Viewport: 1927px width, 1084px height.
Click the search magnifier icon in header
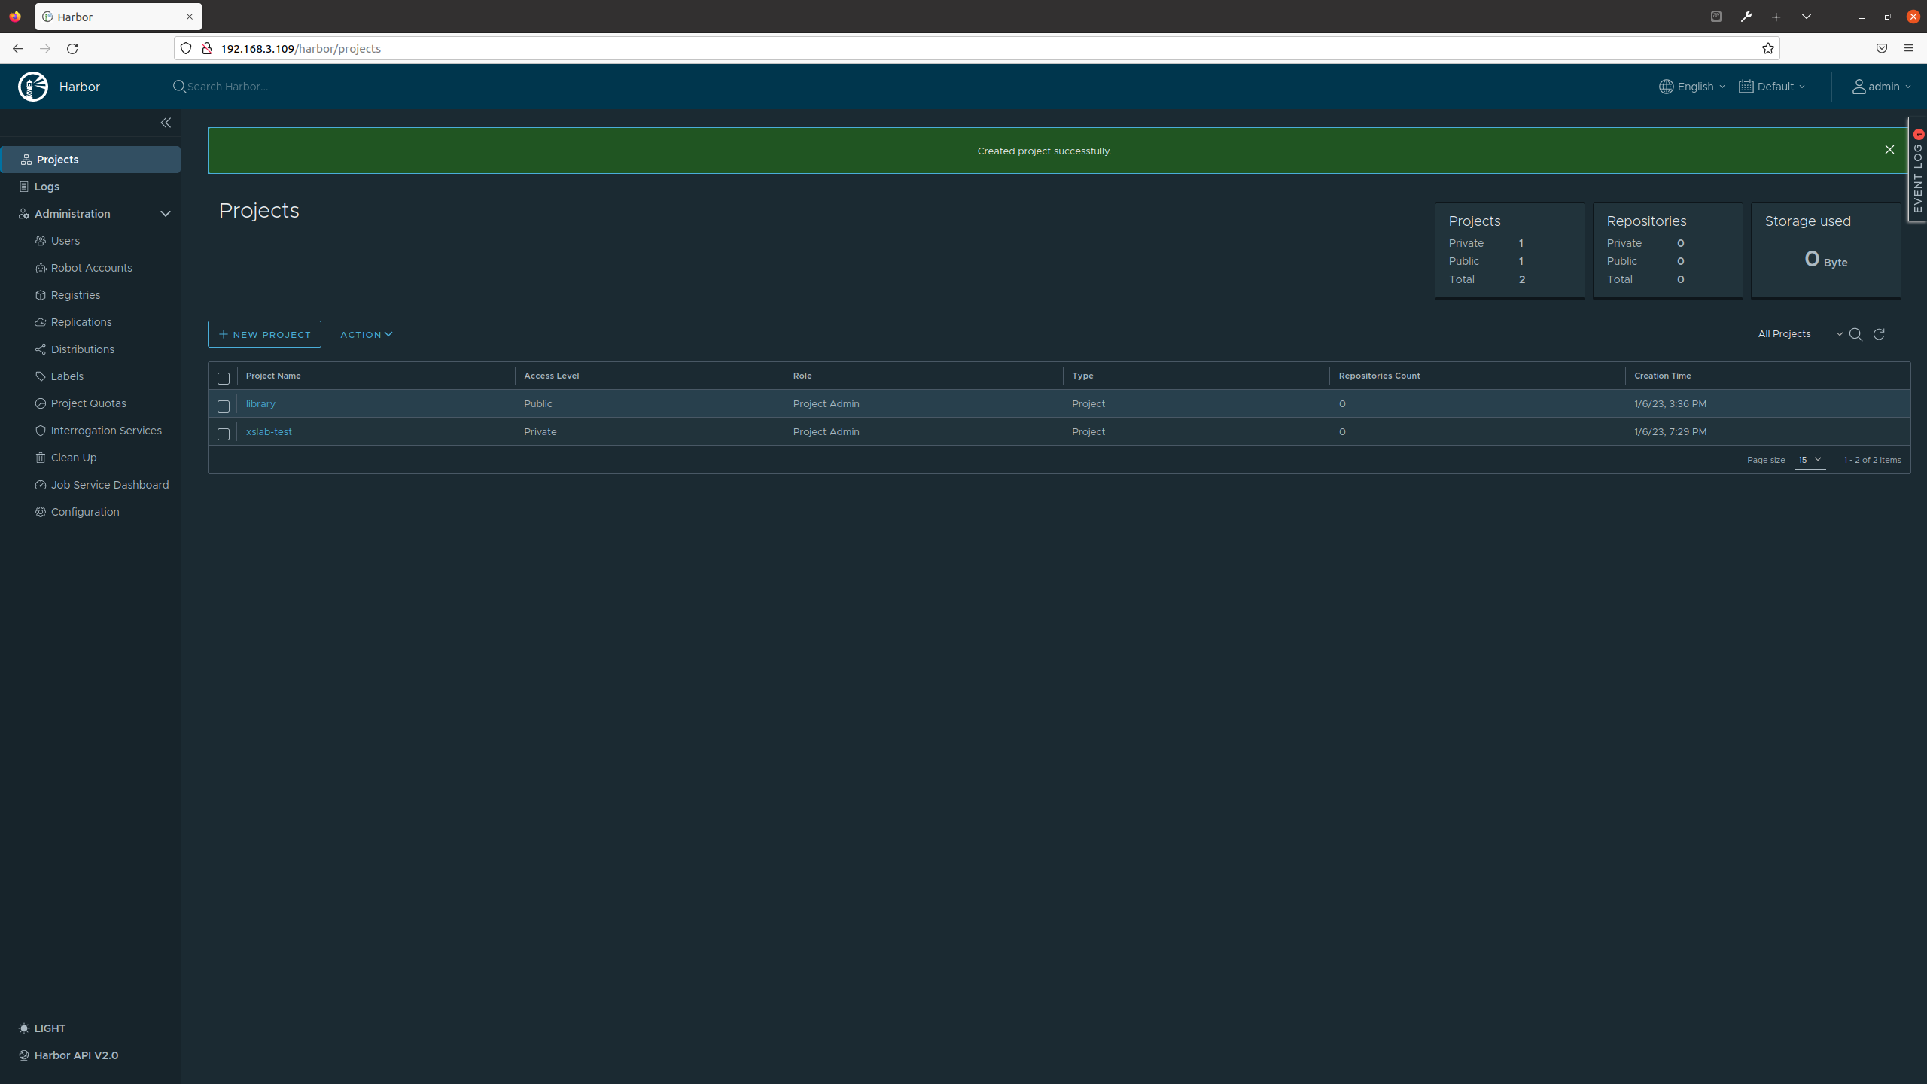click(x=179, y=87)
